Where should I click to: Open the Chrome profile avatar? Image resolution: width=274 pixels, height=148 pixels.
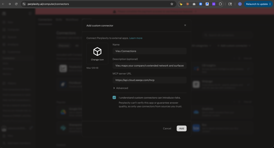[240, 4]
